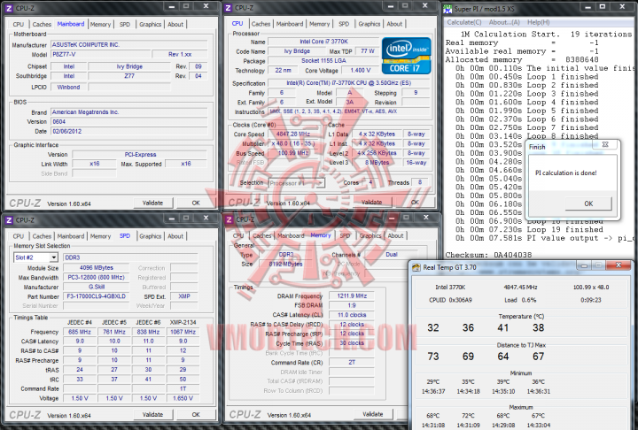
Task: Confirm the 'PI calculation is done!' dialog with OK
Action: coord(588,203)
